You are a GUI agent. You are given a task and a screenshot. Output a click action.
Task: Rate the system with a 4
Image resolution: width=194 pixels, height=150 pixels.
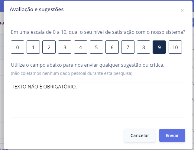click(x=80, y=47)
